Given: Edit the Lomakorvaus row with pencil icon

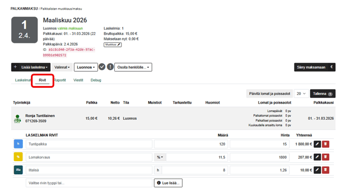Looking at the screenshot, I should click(317, 157).
